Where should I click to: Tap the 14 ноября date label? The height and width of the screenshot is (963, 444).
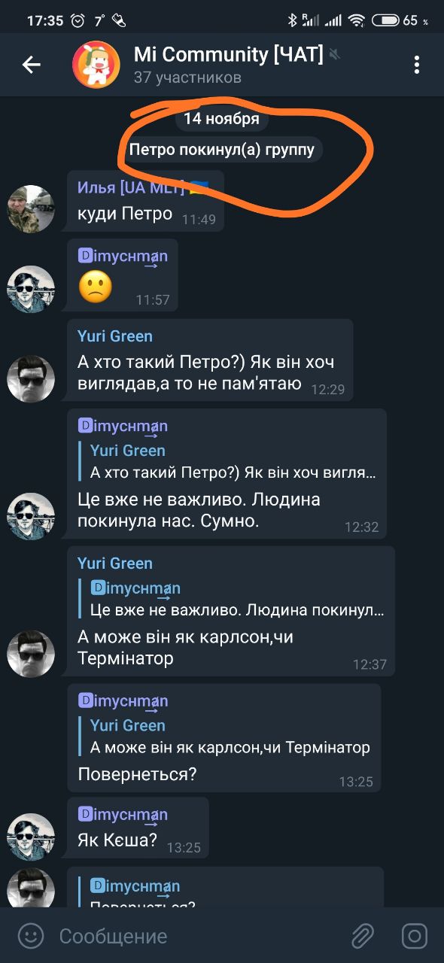click(x=221, y=118)
